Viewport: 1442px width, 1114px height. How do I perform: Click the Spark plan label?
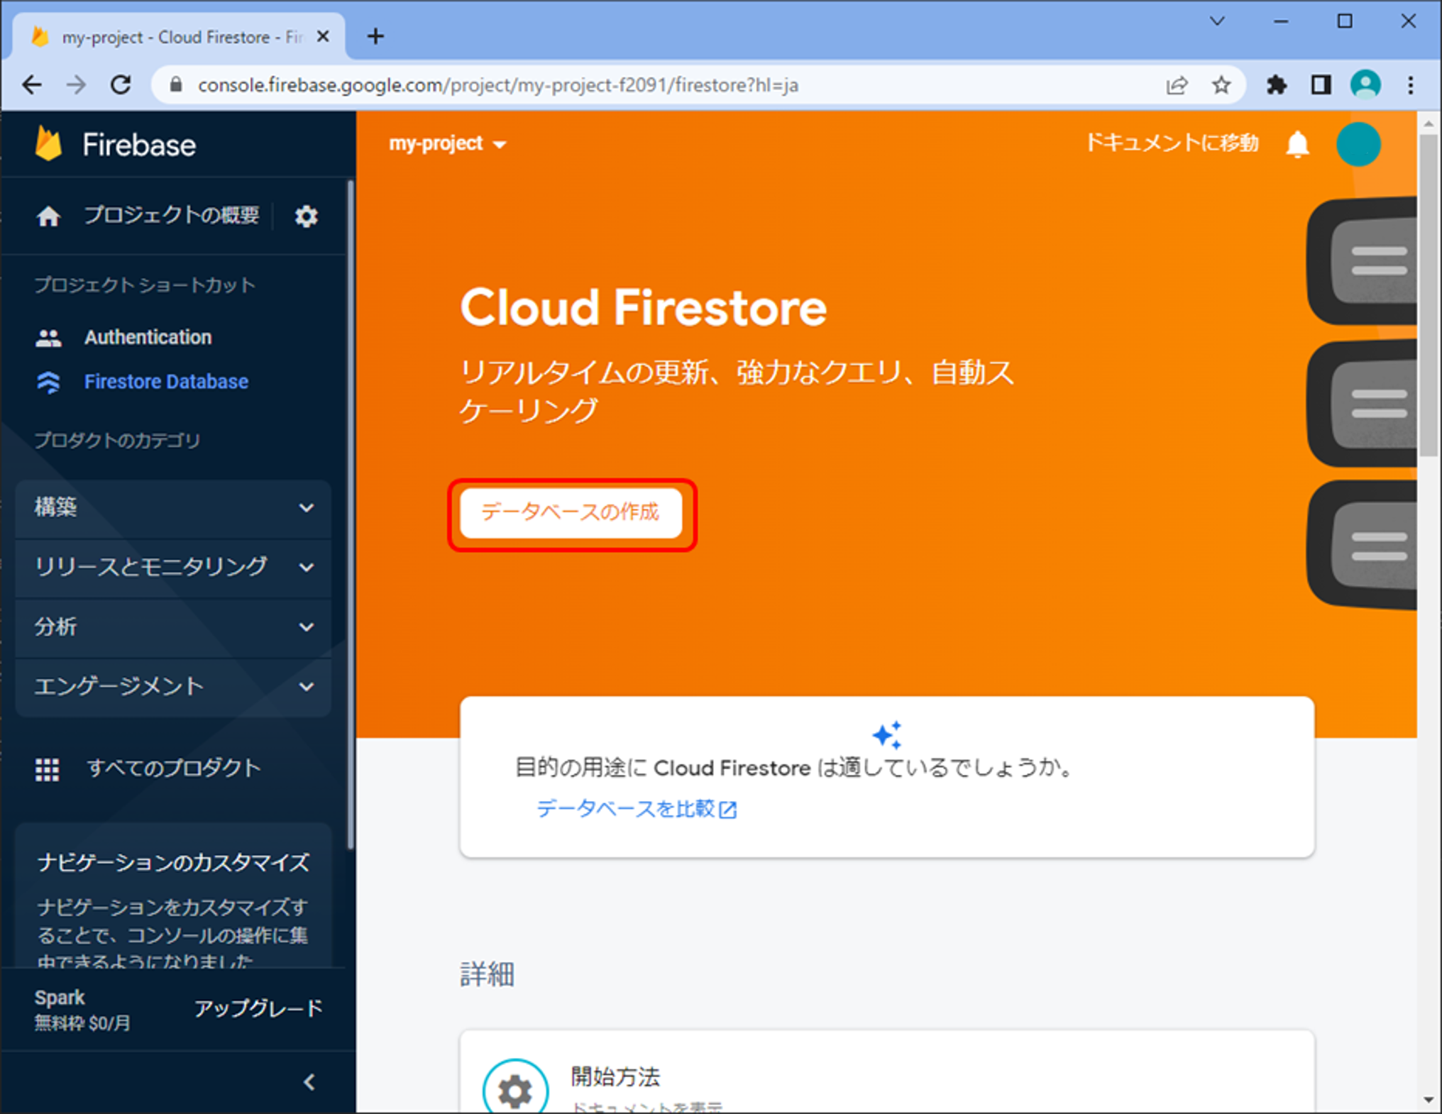click(60, 998)
